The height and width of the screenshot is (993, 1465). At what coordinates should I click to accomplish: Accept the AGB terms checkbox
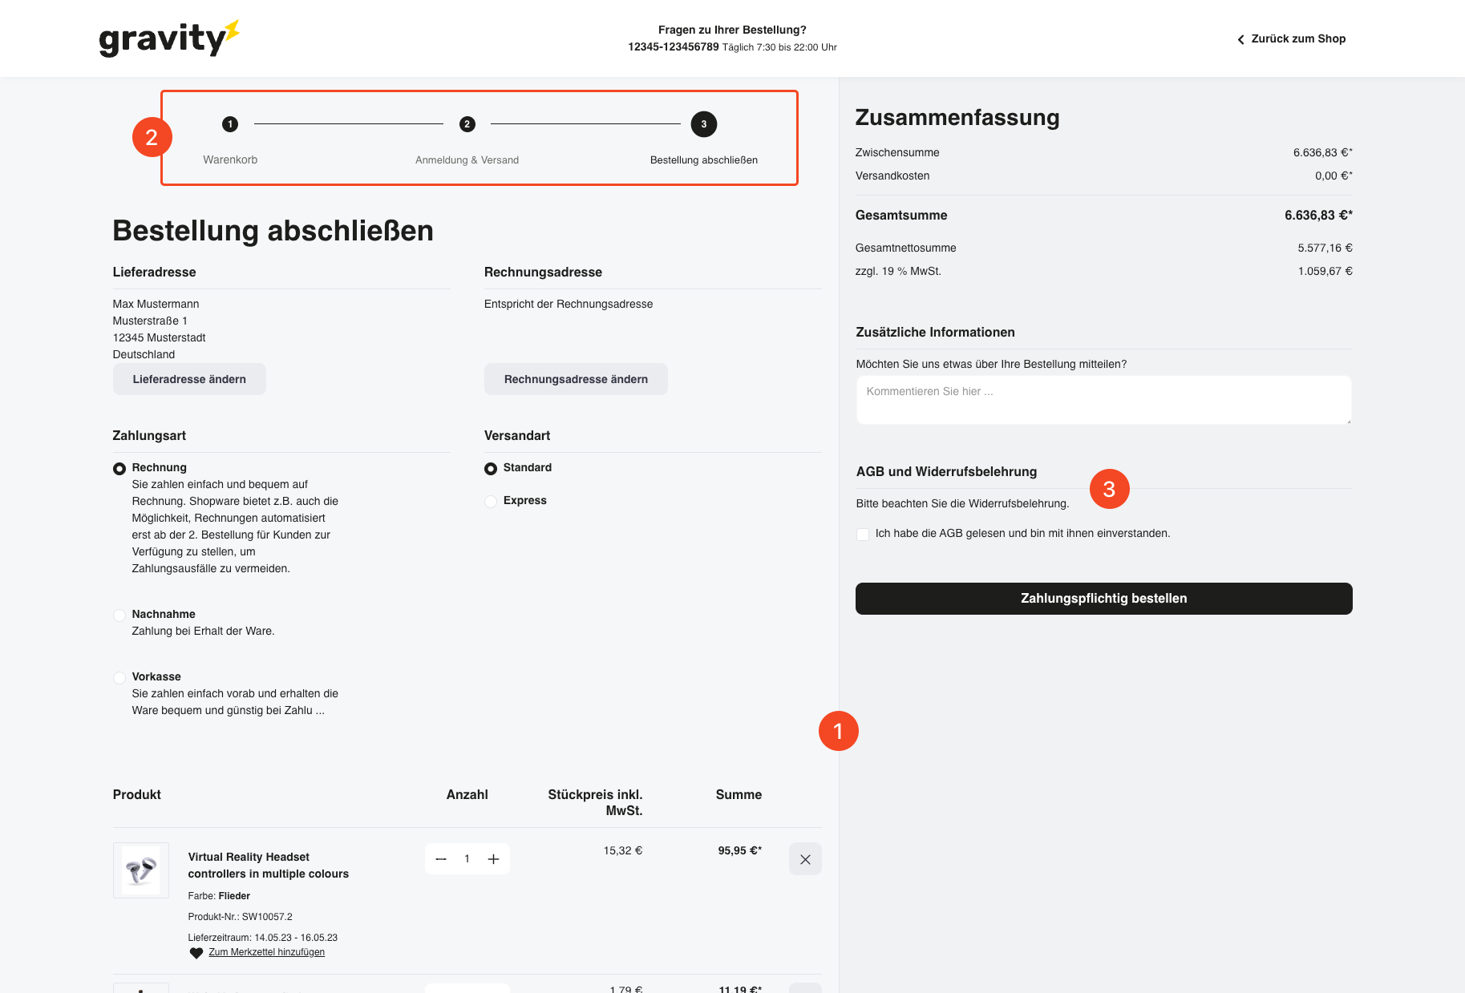click(863, 535)
